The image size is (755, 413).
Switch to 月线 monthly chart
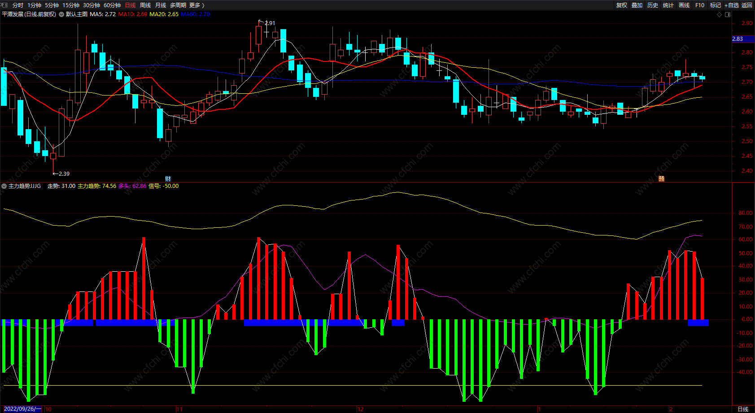click(x=161, y=5)
